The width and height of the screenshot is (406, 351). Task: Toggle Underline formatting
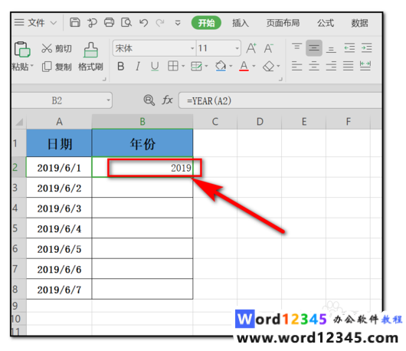(x=155, y=67)
